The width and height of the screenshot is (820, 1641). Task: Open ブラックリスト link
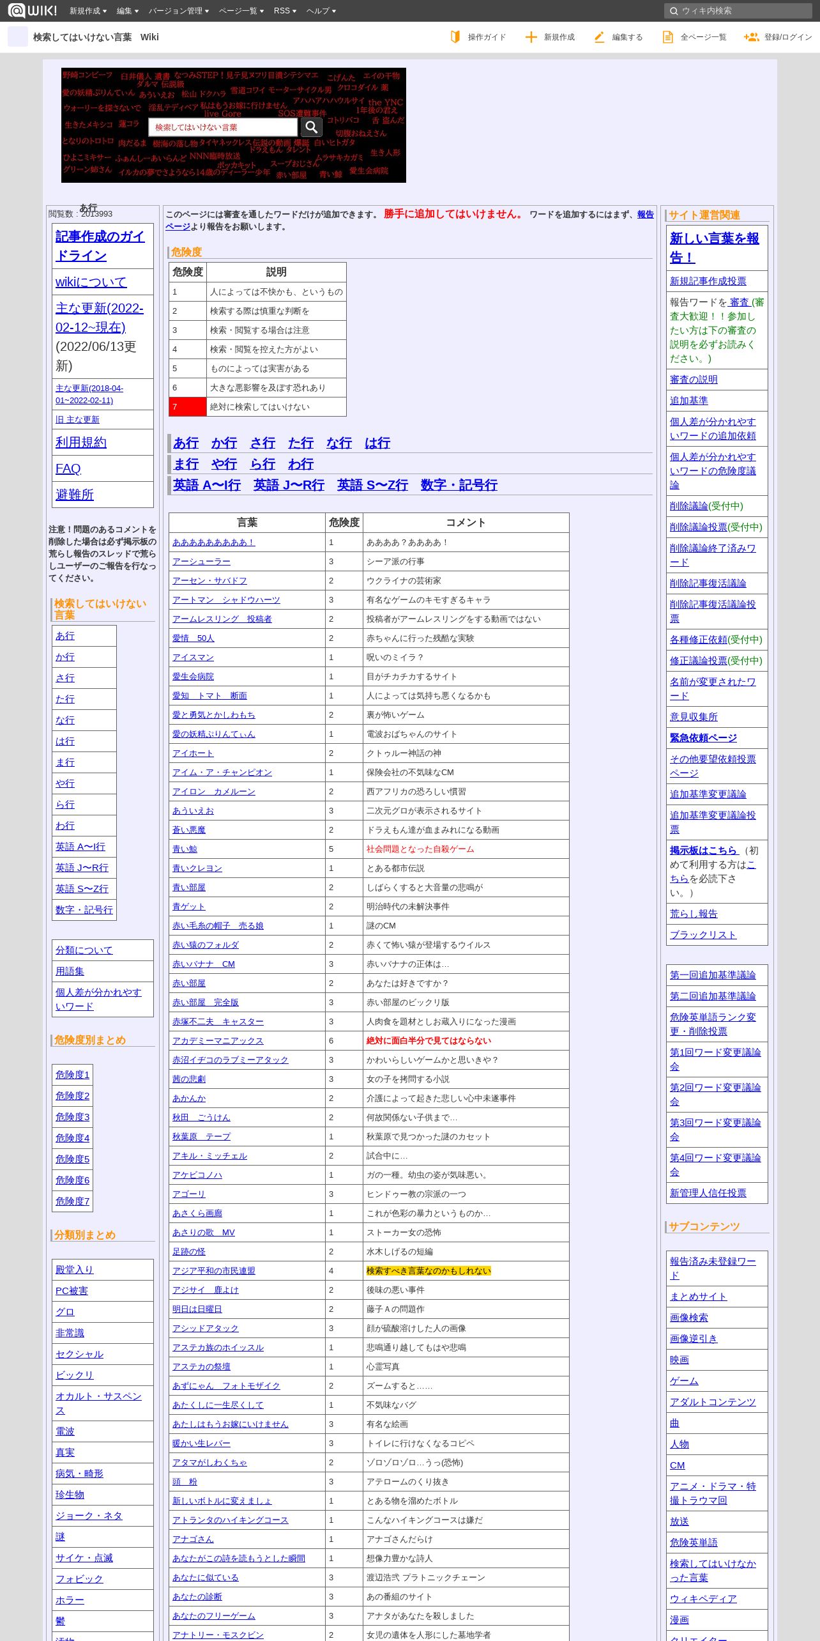[x=703, y=934]
